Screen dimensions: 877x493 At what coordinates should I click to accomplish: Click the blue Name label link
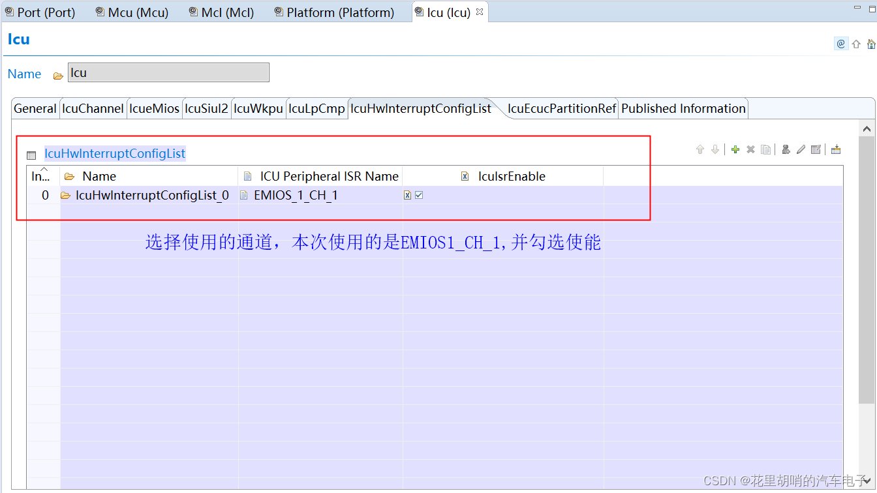point(24,74)
